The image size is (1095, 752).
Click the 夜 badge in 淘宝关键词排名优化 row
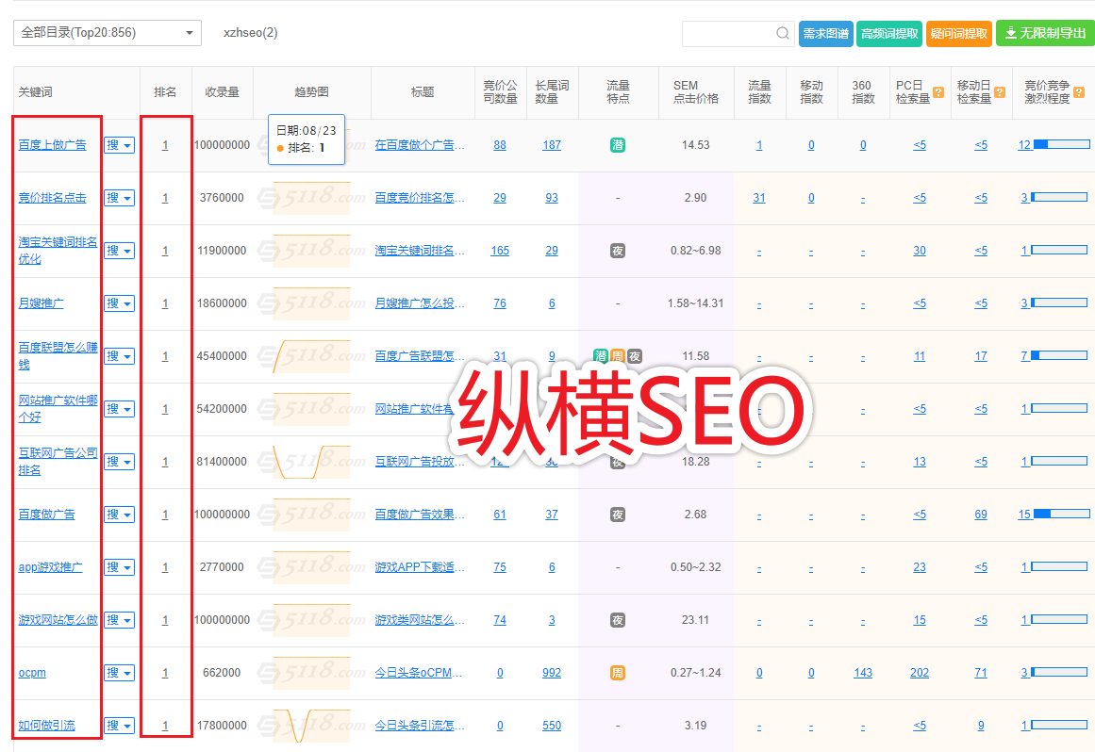click(618, 251)
